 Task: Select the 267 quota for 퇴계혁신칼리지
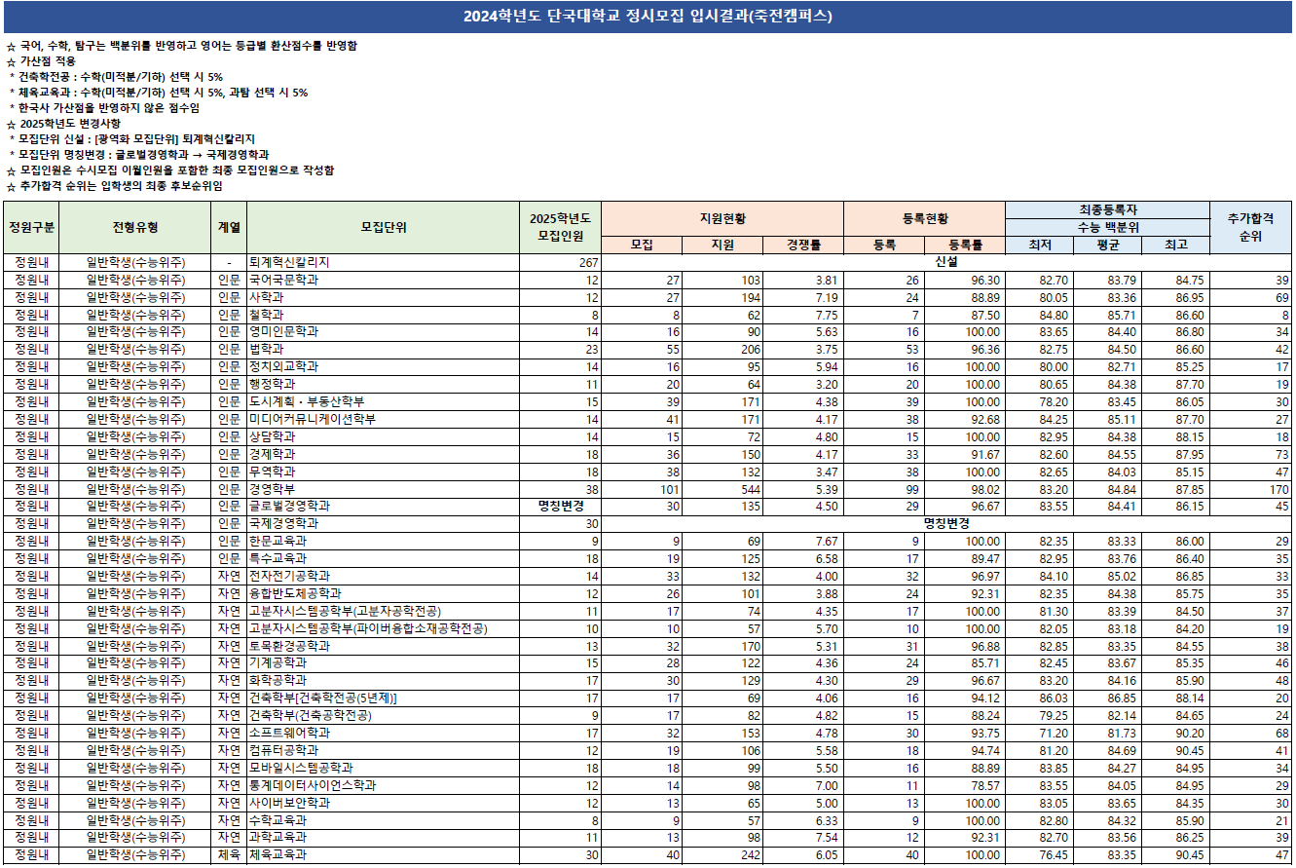coord(562,263)
